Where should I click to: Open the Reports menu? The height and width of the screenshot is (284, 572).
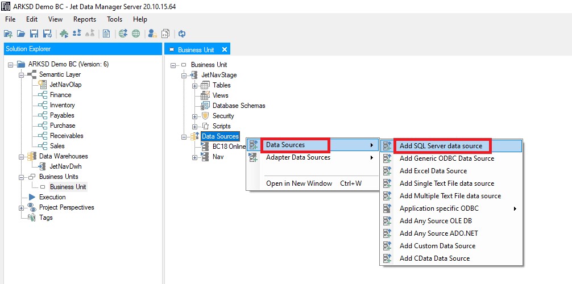coord(85,19)
